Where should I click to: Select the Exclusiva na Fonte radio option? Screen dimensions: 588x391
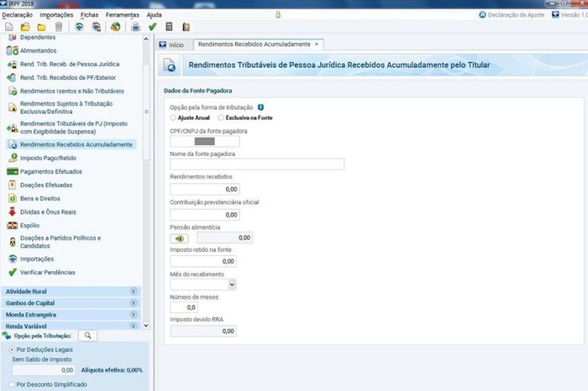click(221, 117)
